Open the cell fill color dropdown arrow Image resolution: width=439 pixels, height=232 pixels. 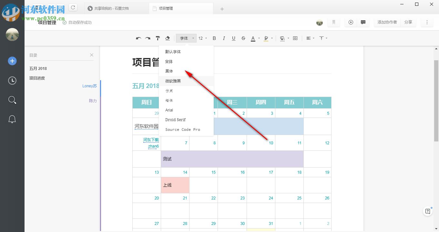click(x=288, y=38)
